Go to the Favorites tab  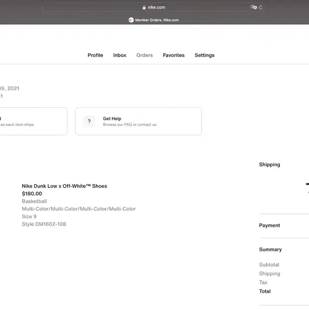click(x=174, y=55)
